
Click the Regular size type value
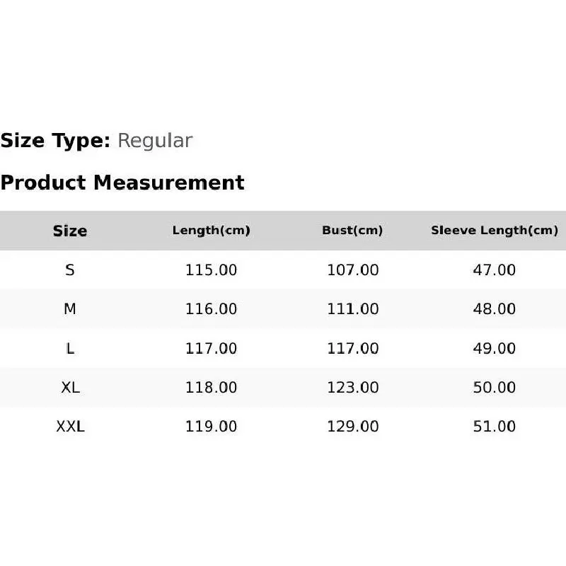pyautogui.click(x=154, y=141)
